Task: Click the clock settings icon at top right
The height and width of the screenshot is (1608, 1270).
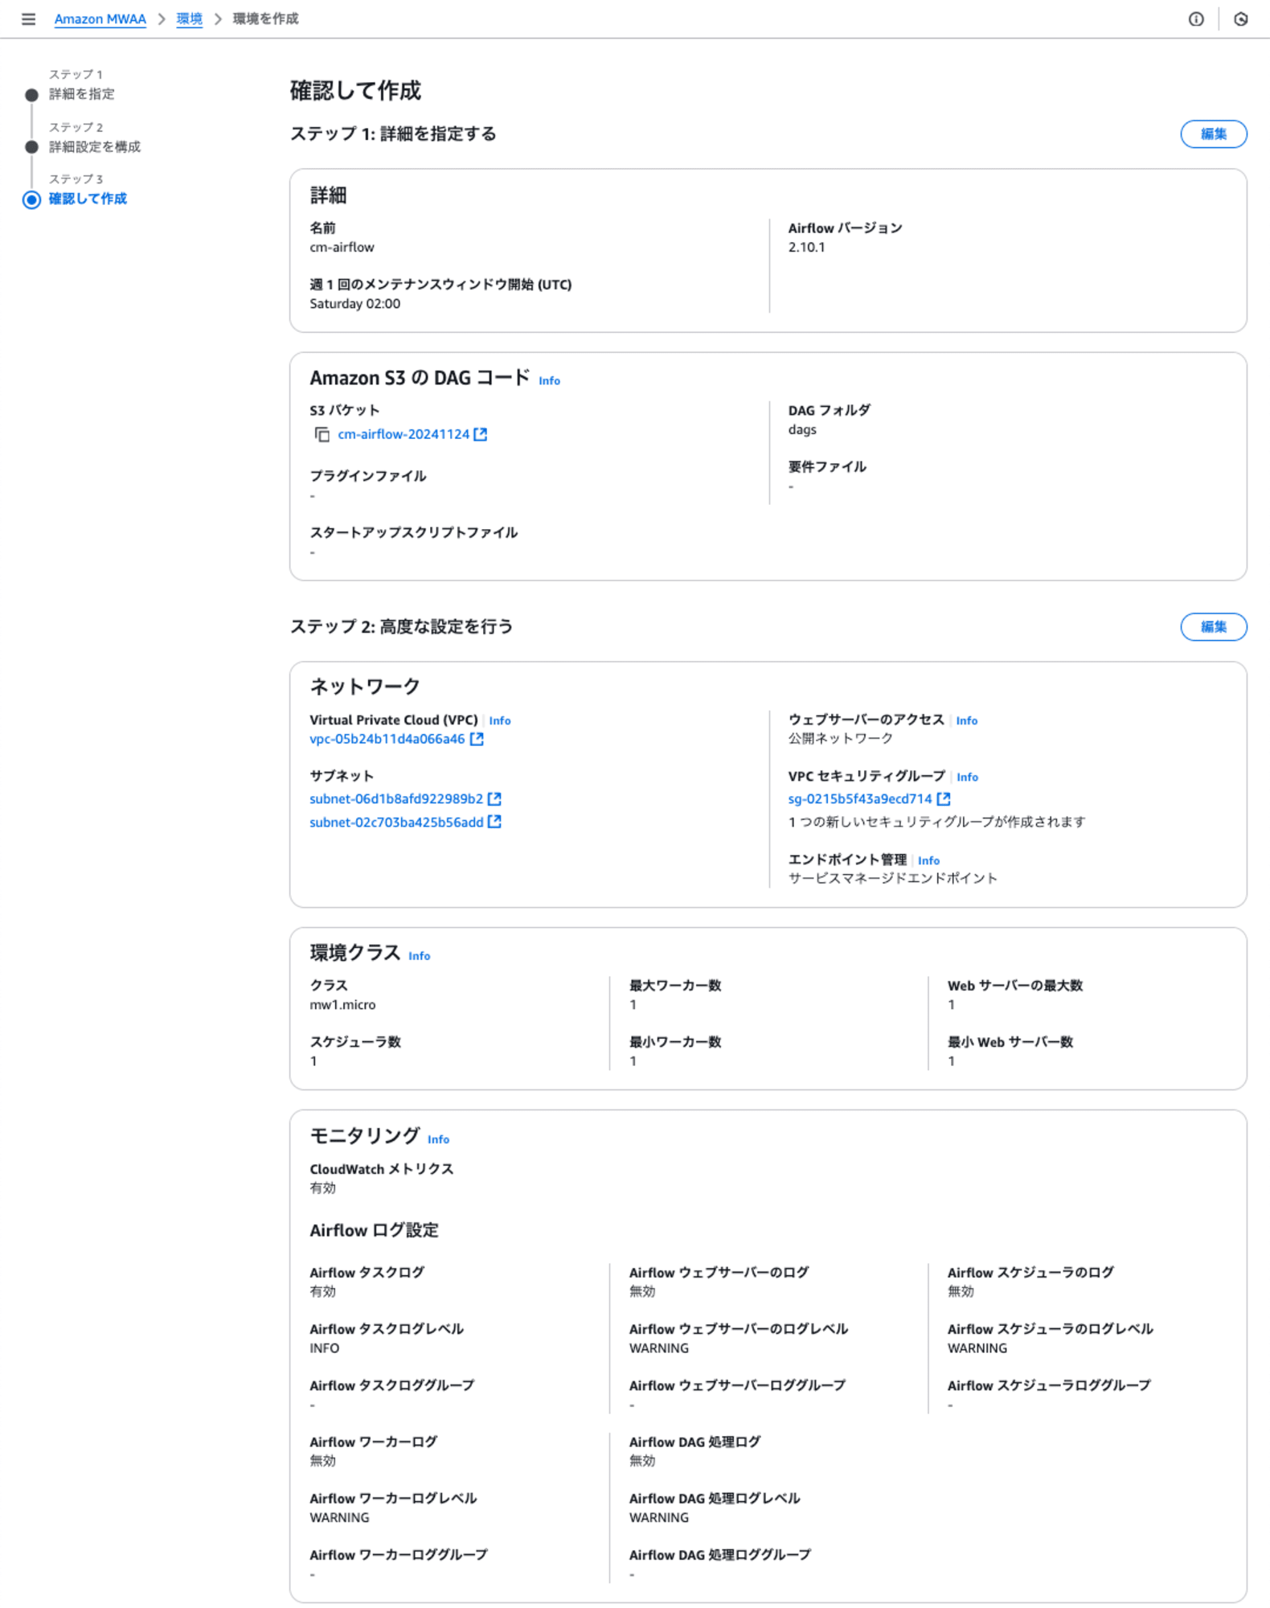Action: click(1241, 18)
